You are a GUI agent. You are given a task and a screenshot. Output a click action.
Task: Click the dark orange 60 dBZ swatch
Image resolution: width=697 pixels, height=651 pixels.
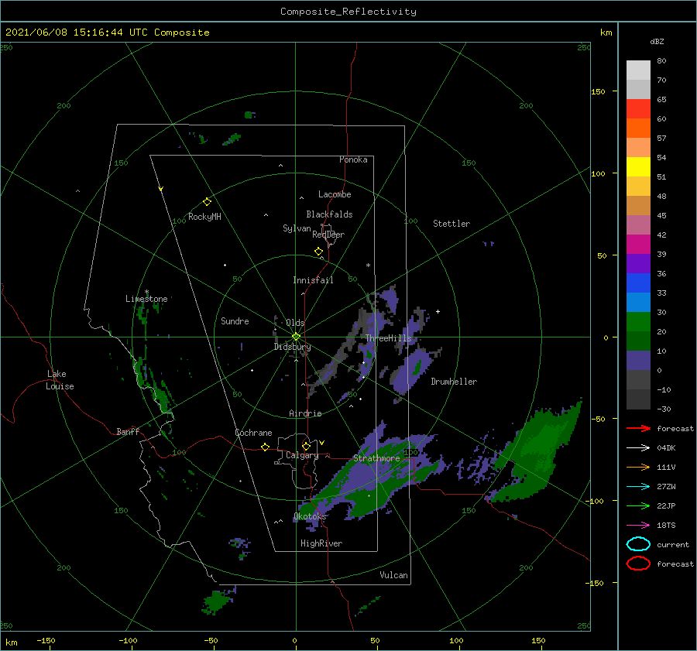click(638, 128)
